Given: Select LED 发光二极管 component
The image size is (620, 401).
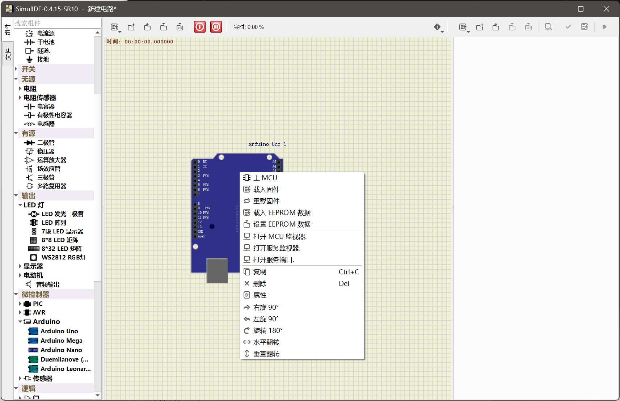Looking at the screenshot, I should click(x=62, y=214).
